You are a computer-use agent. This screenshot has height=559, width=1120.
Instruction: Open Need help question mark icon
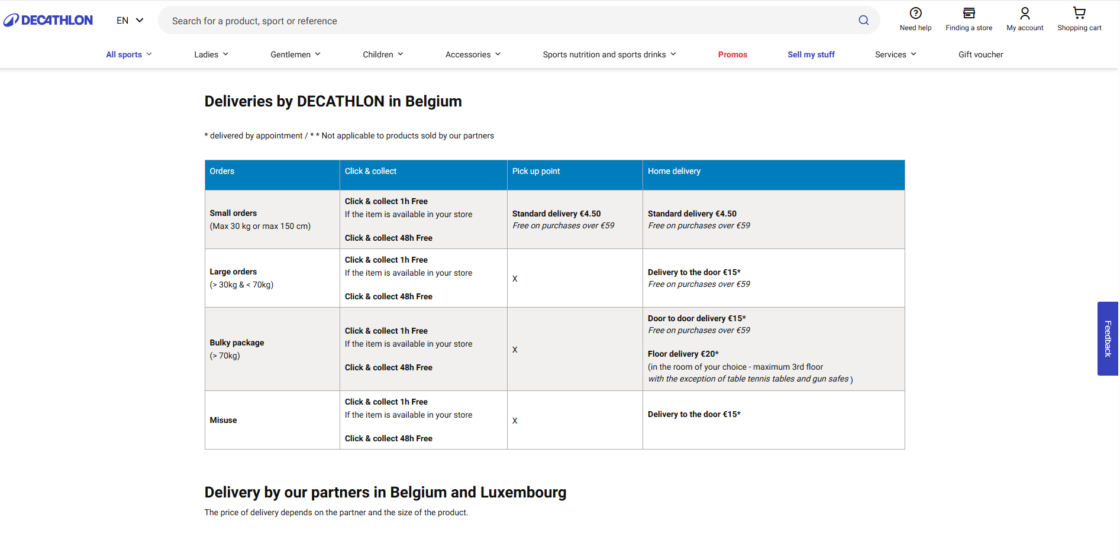pyautogui.click(x=915, y=13)
